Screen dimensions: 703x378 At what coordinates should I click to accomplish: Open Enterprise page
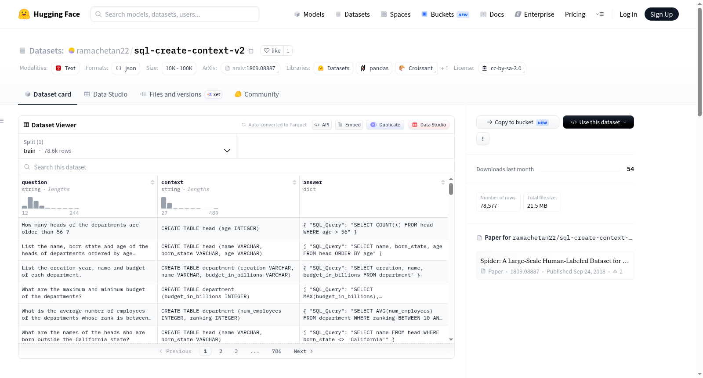(x=534, y=14)
